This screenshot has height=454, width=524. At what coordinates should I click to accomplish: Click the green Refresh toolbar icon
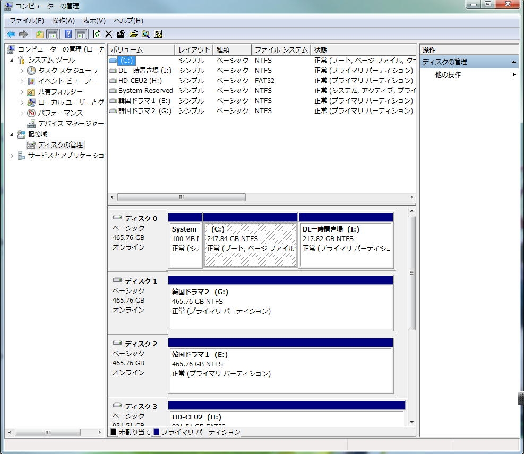click(x=97, y=34)
